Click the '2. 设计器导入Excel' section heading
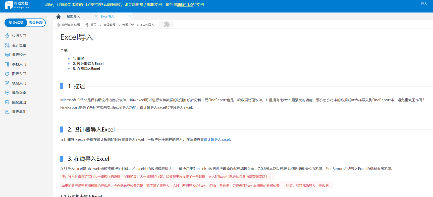This screenshot has height=197, width=433. tap(91, 130)
